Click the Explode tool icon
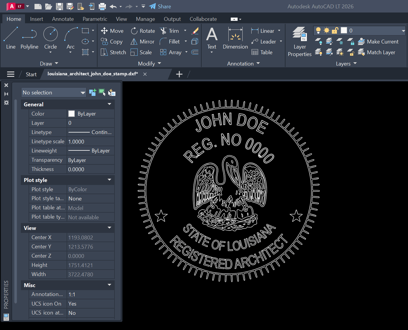Image resolution: width=408 pixels, height=330 pixels. coord(195,41)
